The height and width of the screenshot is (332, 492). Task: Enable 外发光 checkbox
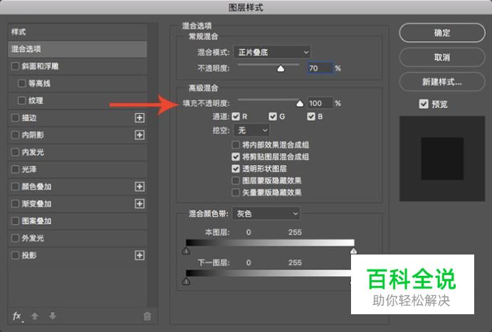click(x=15, y=238)
